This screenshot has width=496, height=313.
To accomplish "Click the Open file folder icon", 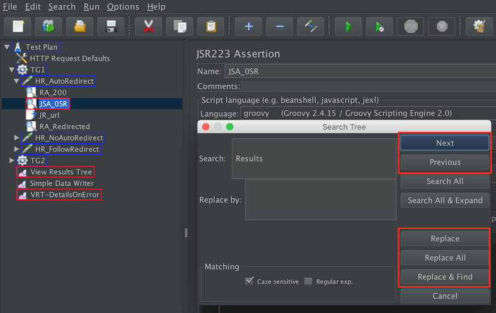I will 80,26.
